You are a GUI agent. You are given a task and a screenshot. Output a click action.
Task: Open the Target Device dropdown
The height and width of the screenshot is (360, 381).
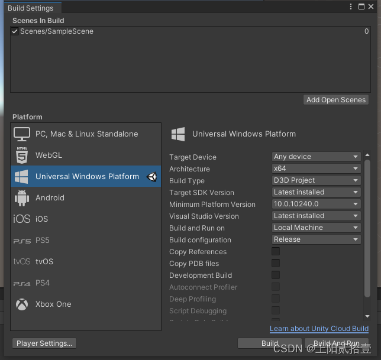[316, 157]
